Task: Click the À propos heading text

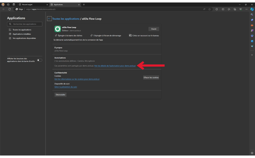Action: pyautogui.click(x=58, y=48)
